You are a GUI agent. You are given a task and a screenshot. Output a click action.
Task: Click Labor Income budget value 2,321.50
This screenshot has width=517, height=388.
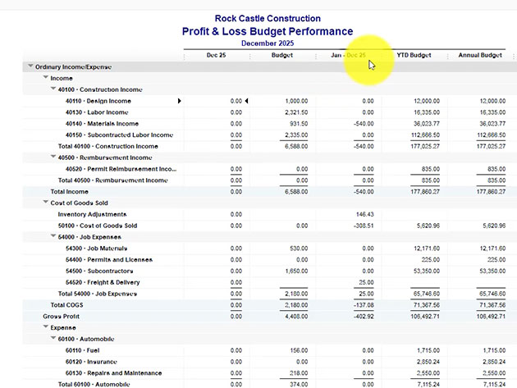pos(296,112)
